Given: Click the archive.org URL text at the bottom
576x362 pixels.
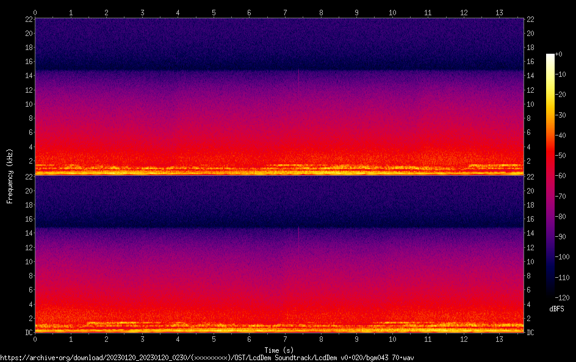Looking at the screenshot, I should (206, 358).
